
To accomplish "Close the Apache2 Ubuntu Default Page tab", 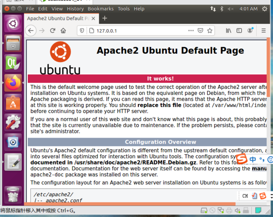I will pos(93,18).
